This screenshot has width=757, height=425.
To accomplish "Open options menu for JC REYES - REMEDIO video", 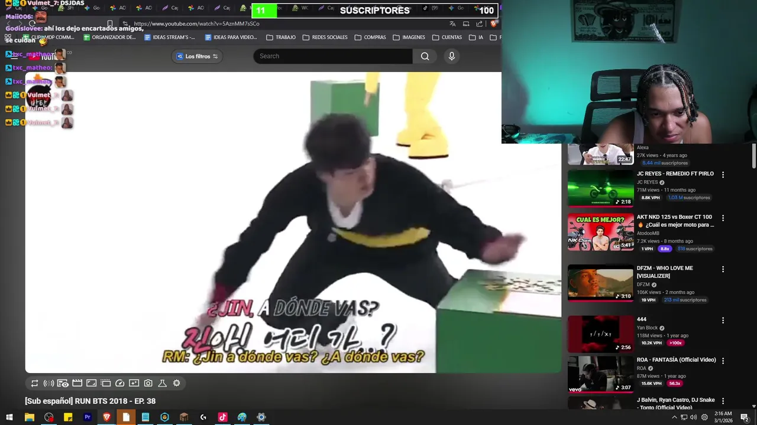I will [723, 175].
